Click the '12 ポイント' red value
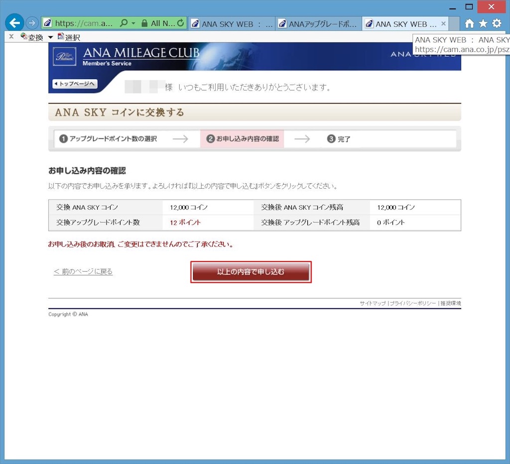This screenshot has height=464, width=510. coord(185,223)
